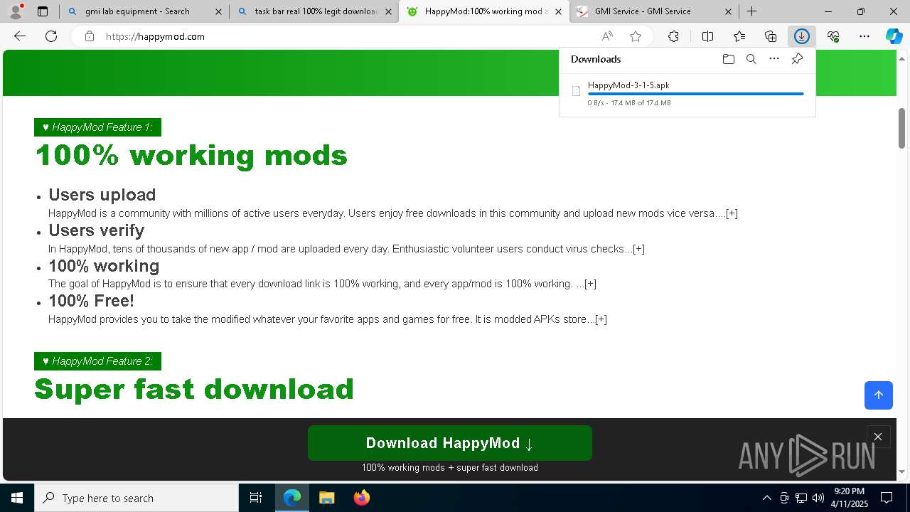Click the page vertical scrollbar thumb
The image size is (910, 512).
[902, 128]
